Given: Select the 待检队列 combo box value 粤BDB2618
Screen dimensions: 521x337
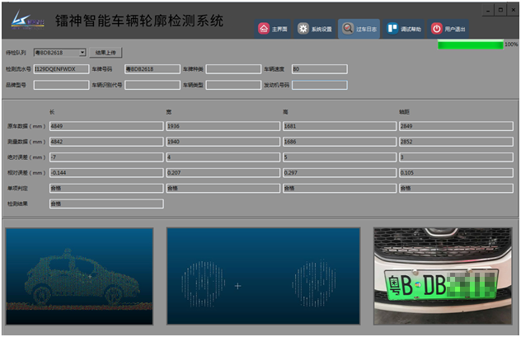Looking at the screenshot, I should coord(56,53).
